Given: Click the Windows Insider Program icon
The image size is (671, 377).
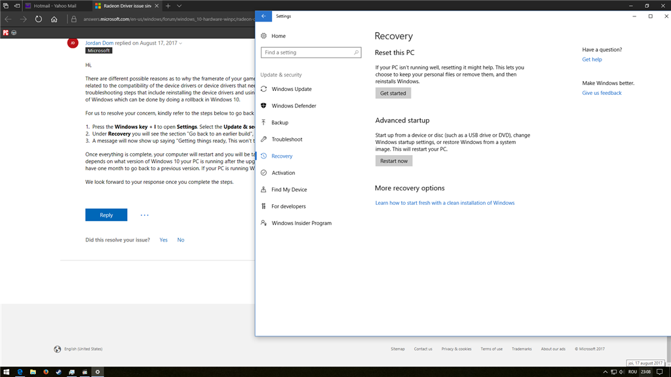Looking at the screenshot, I should [263, 223].
